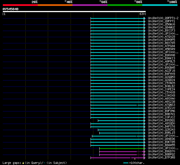Open hit UniRef100_Q9FPT1-2
The image size is (180, 165).
(x=163, y=18)
